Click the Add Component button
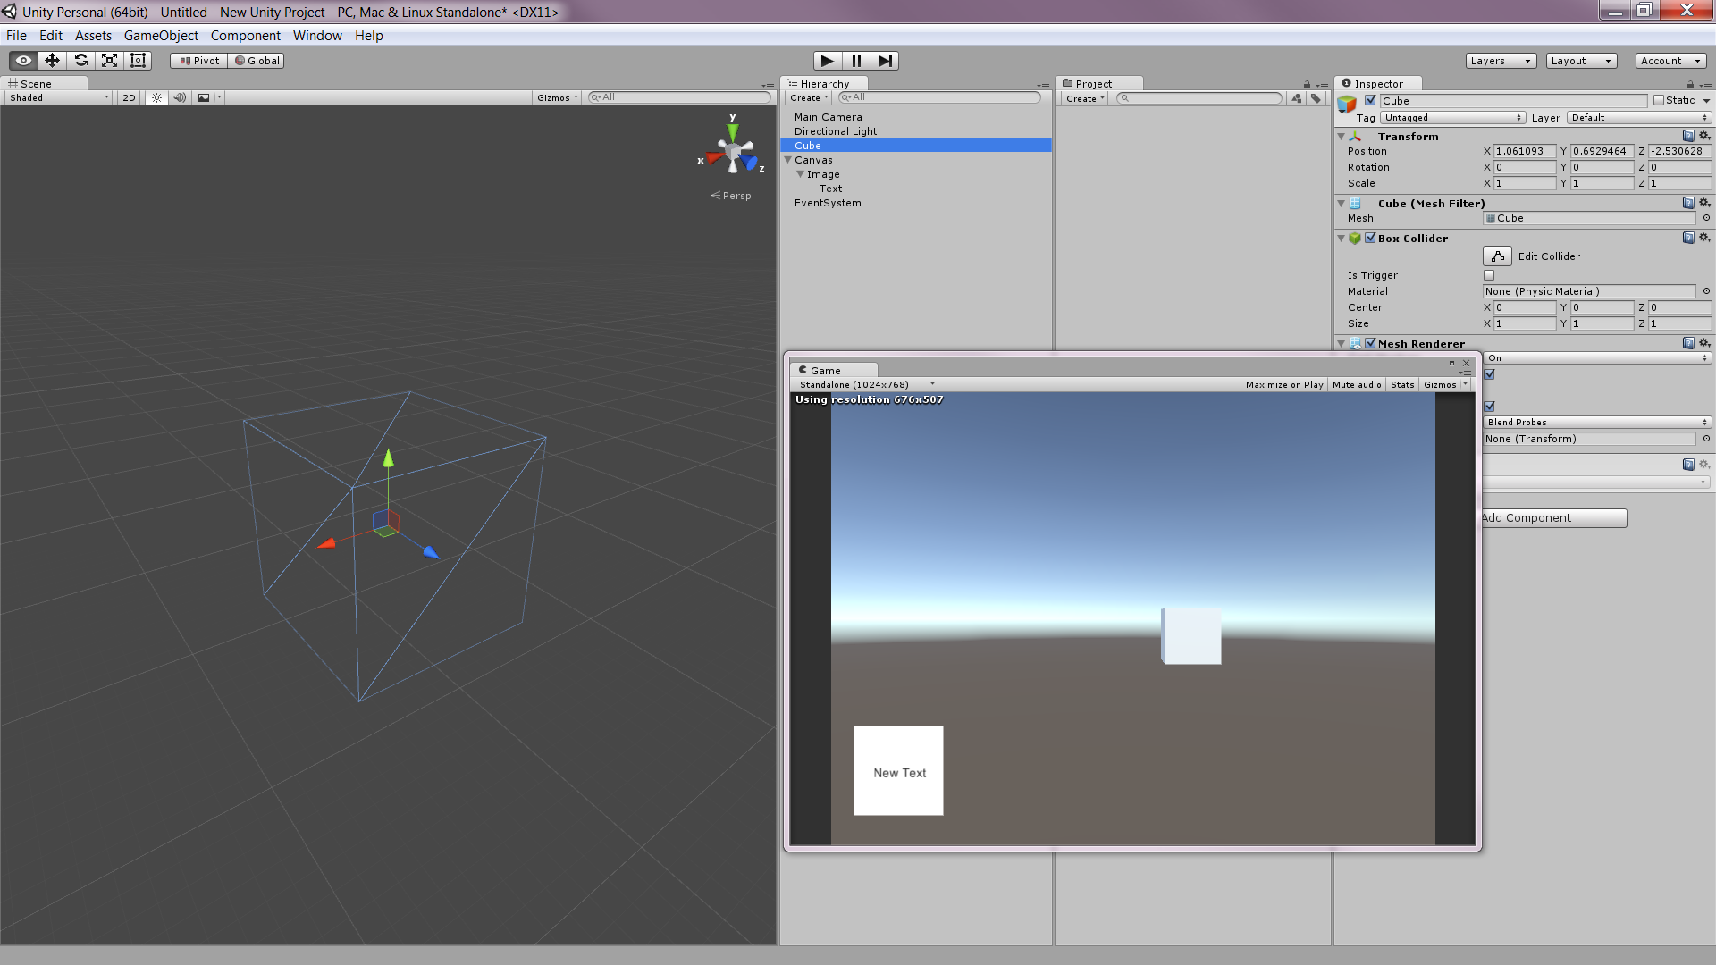The width and height of the screenshot is (1716, 965). point(1552,517)
